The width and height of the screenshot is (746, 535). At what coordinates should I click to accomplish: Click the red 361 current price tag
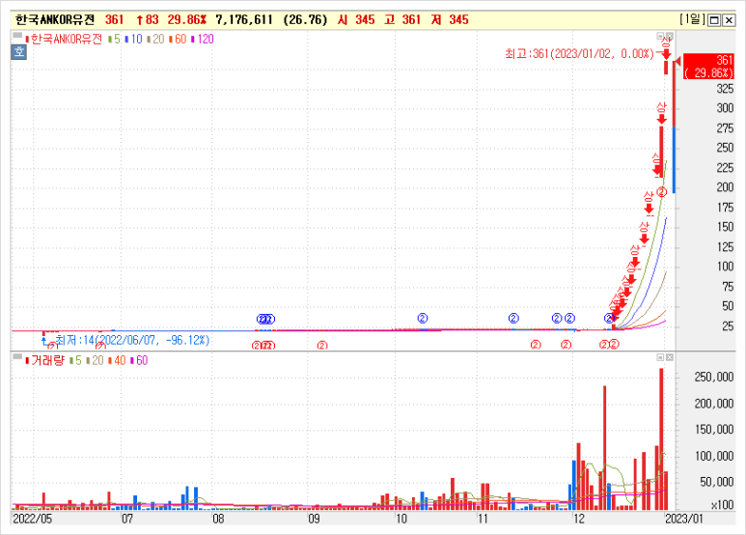708,67
